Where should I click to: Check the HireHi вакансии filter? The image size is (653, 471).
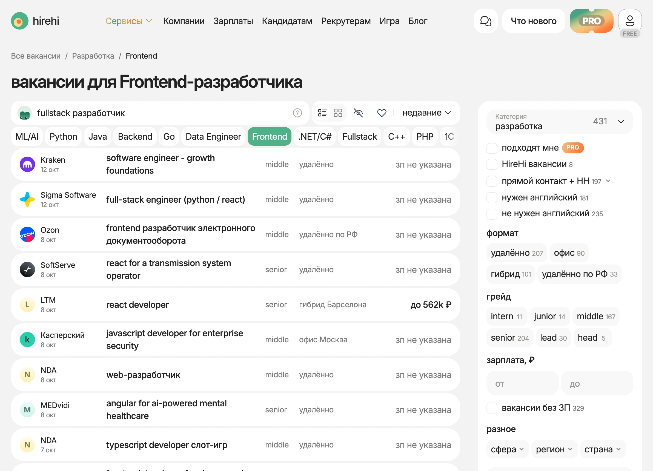[x=492, y=164]
